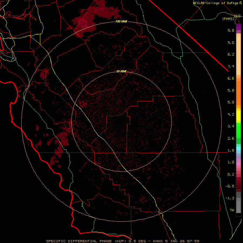Click the pink legend swatch near 1.0

[238, 164]
